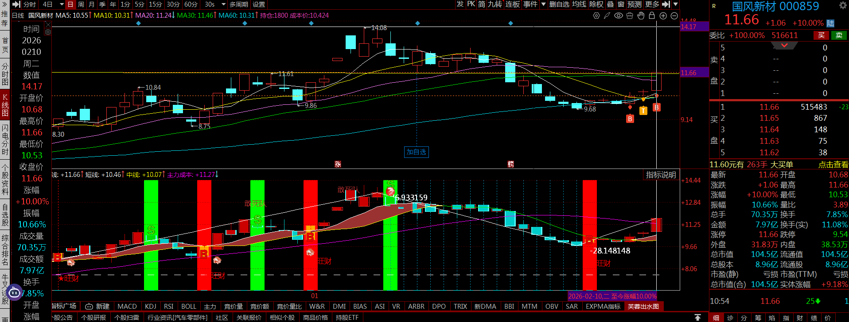Toggle the chart lock icon
The width and height of the screenshot is (849, 322).
[x=652, y=15]
